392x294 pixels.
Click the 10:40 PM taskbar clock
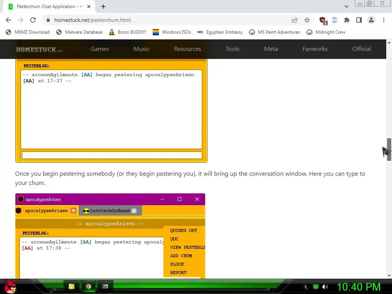(x=359, y=287)
